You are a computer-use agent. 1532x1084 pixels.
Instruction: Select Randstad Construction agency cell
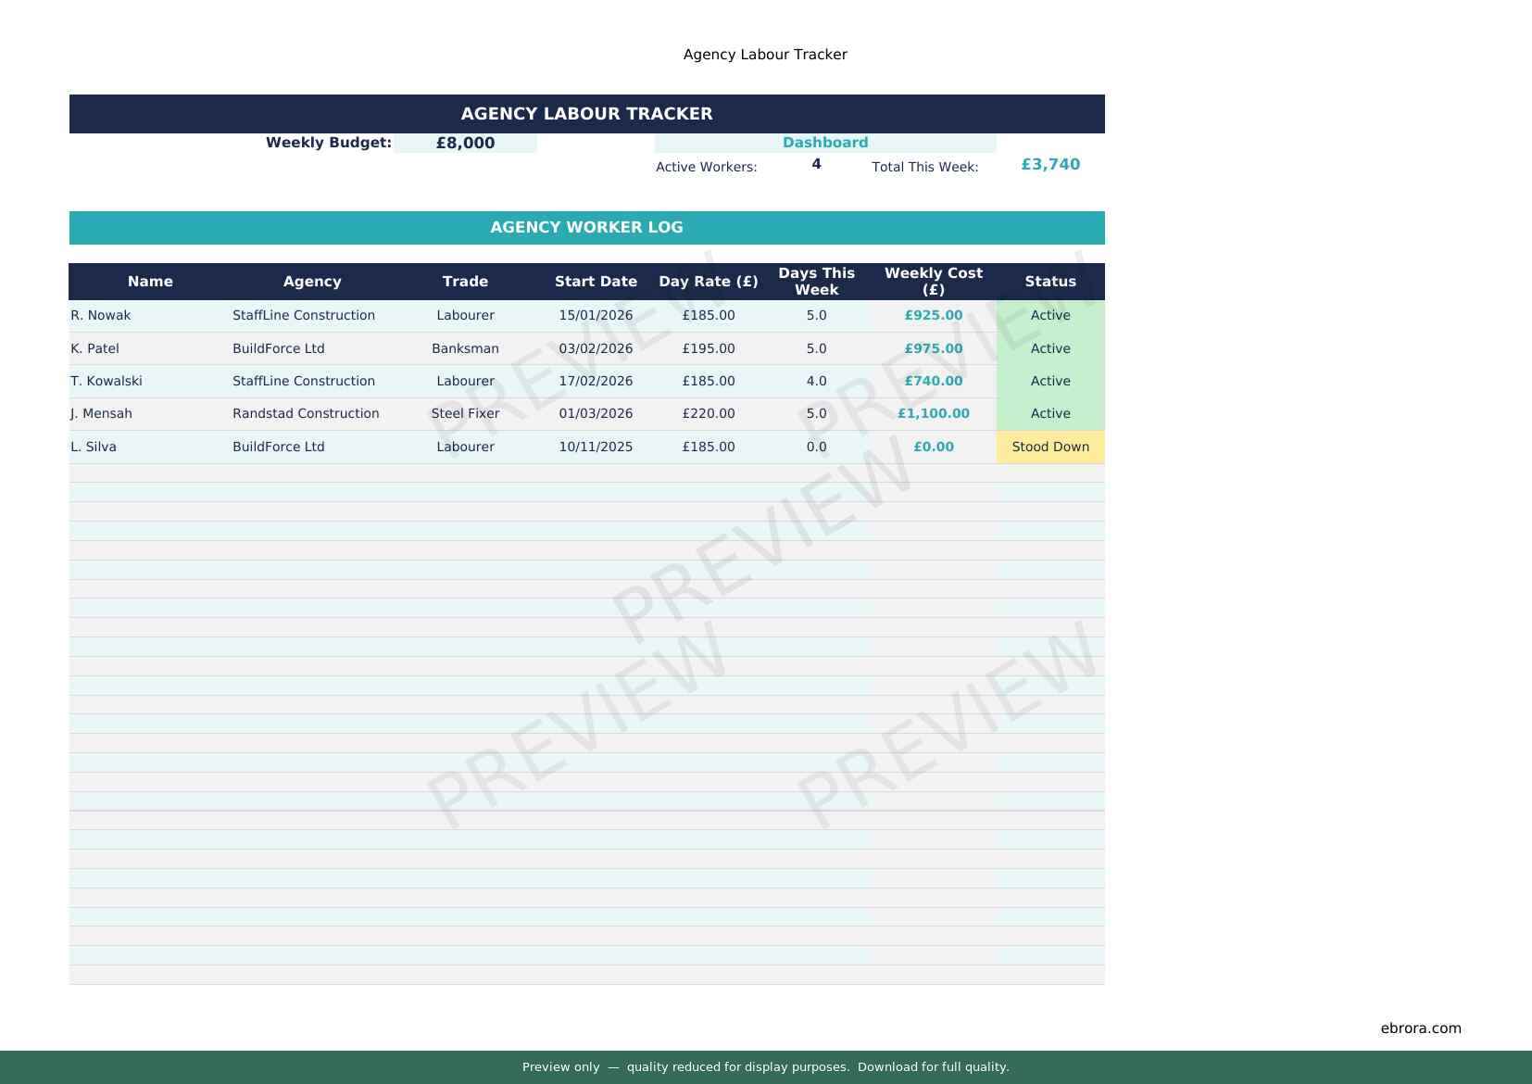[x=306, y=414]
